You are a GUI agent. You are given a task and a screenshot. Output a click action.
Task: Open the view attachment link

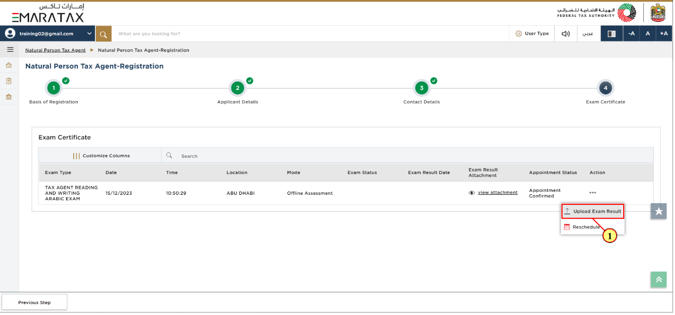(x=498, y=193)
